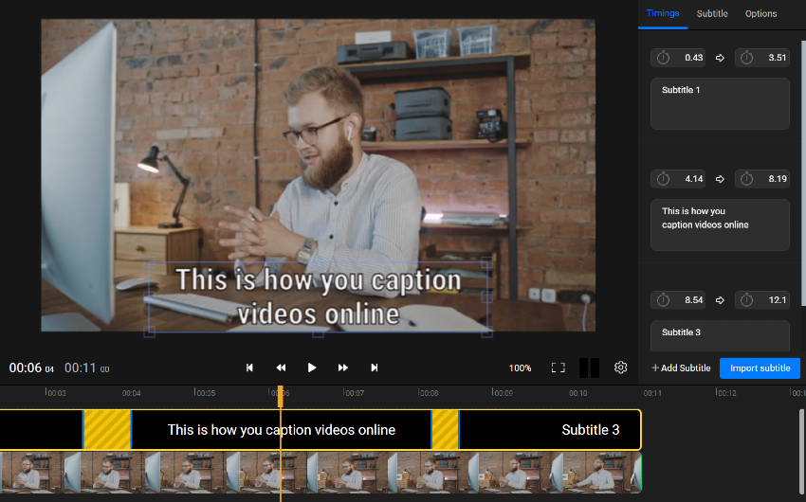Click the bottom-right resize handle of caption box

point(487,332)
